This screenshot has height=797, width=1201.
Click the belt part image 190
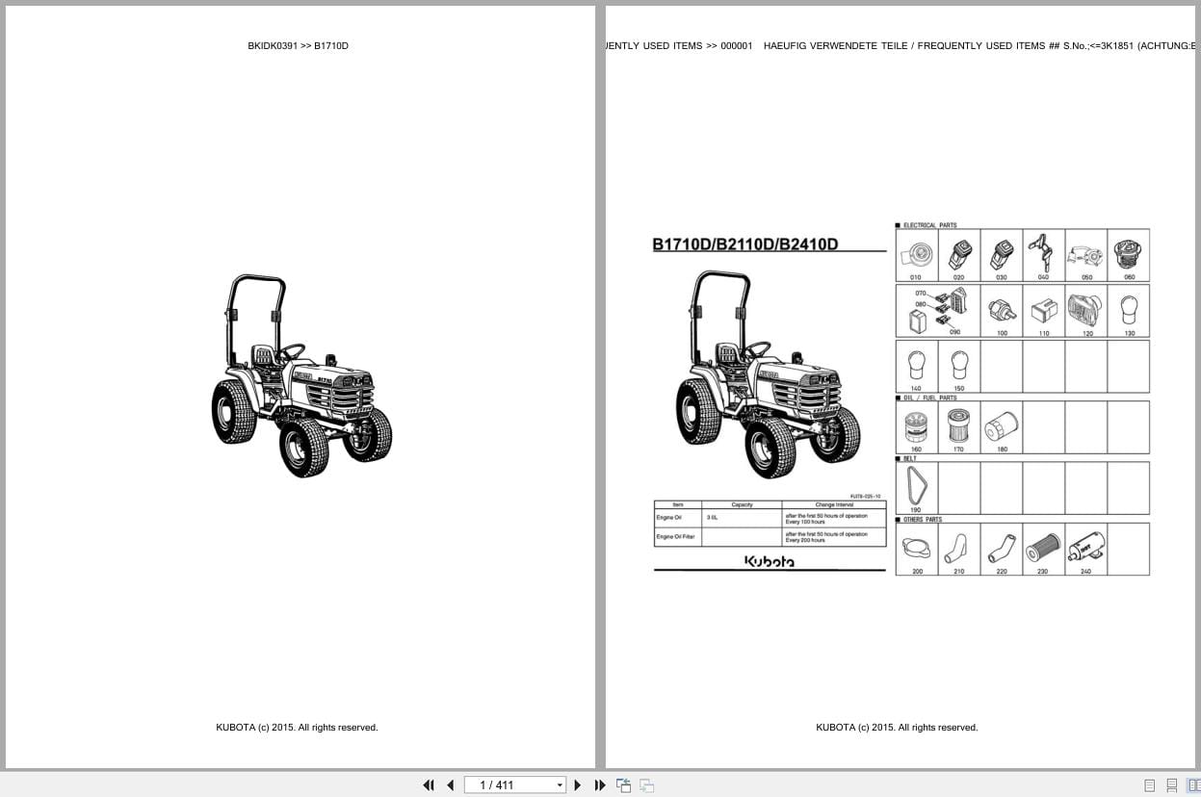click(x=916, y=485)
